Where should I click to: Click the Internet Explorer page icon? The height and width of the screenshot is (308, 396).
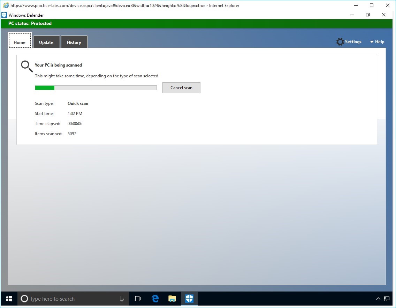pos(6,5)
